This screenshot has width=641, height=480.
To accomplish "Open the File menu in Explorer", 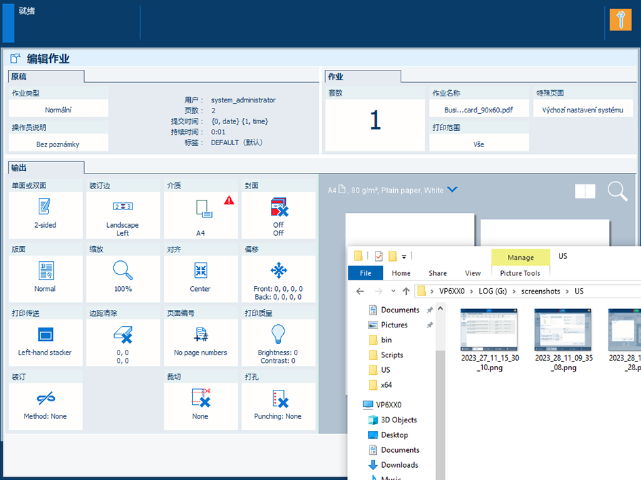I will [365, 273].
